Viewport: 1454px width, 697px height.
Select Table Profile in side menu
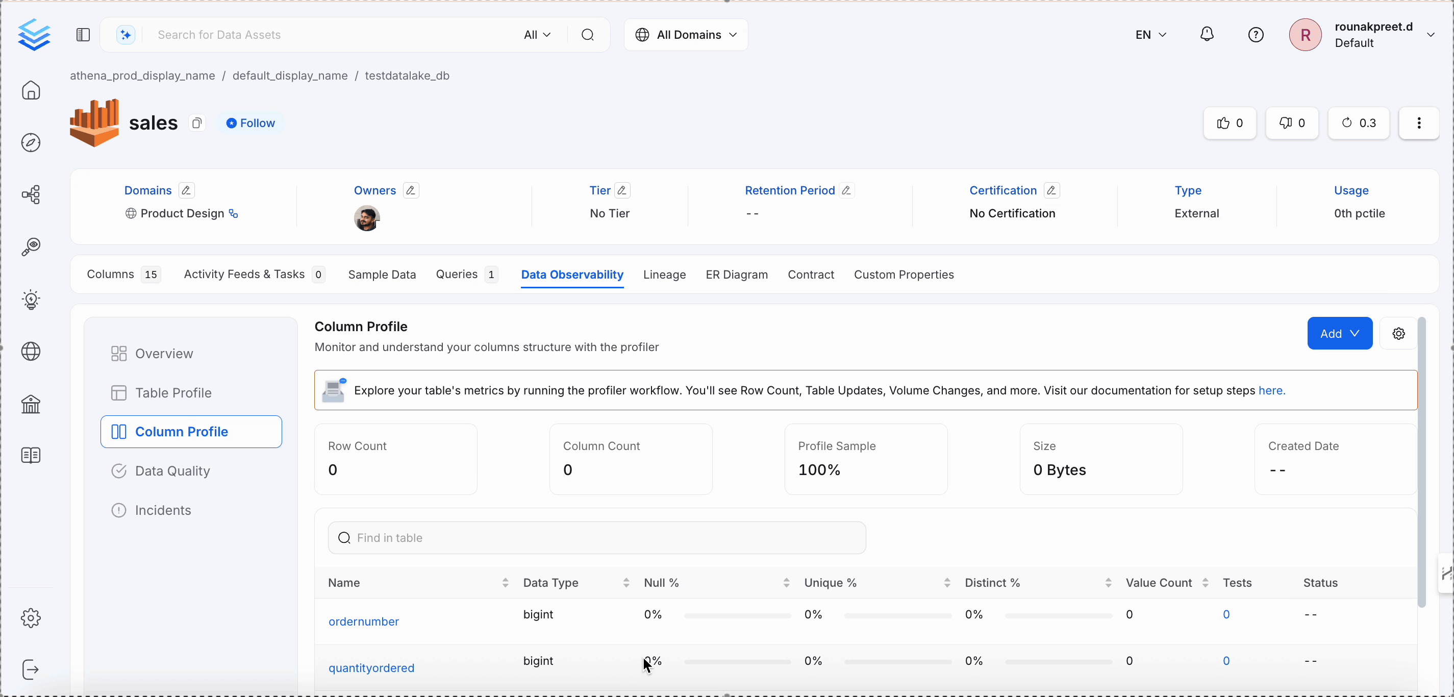173,393
